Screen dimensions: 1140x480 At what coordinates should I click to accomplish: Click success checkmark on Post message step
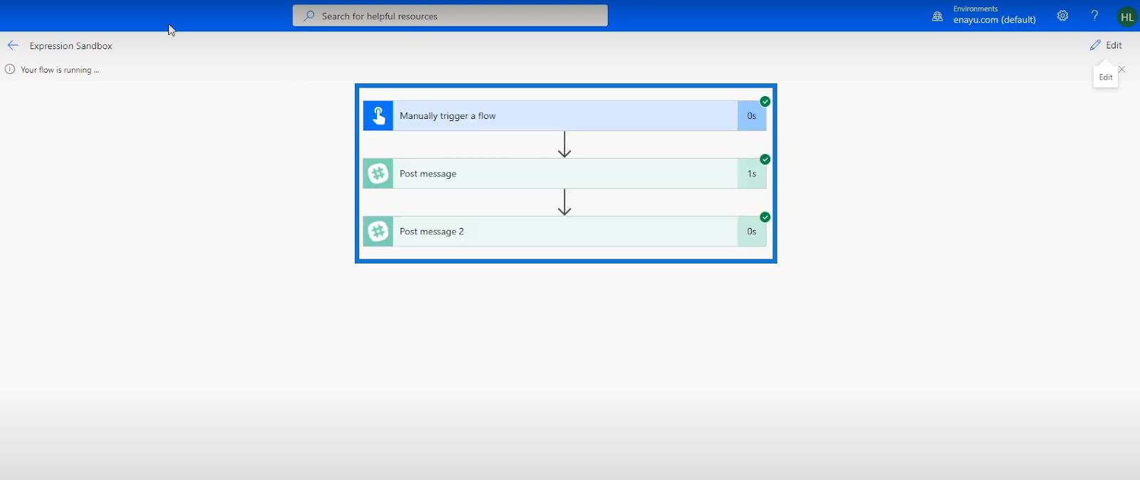765,160
